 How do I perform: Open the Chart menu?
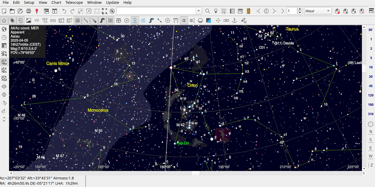[56, 2]
